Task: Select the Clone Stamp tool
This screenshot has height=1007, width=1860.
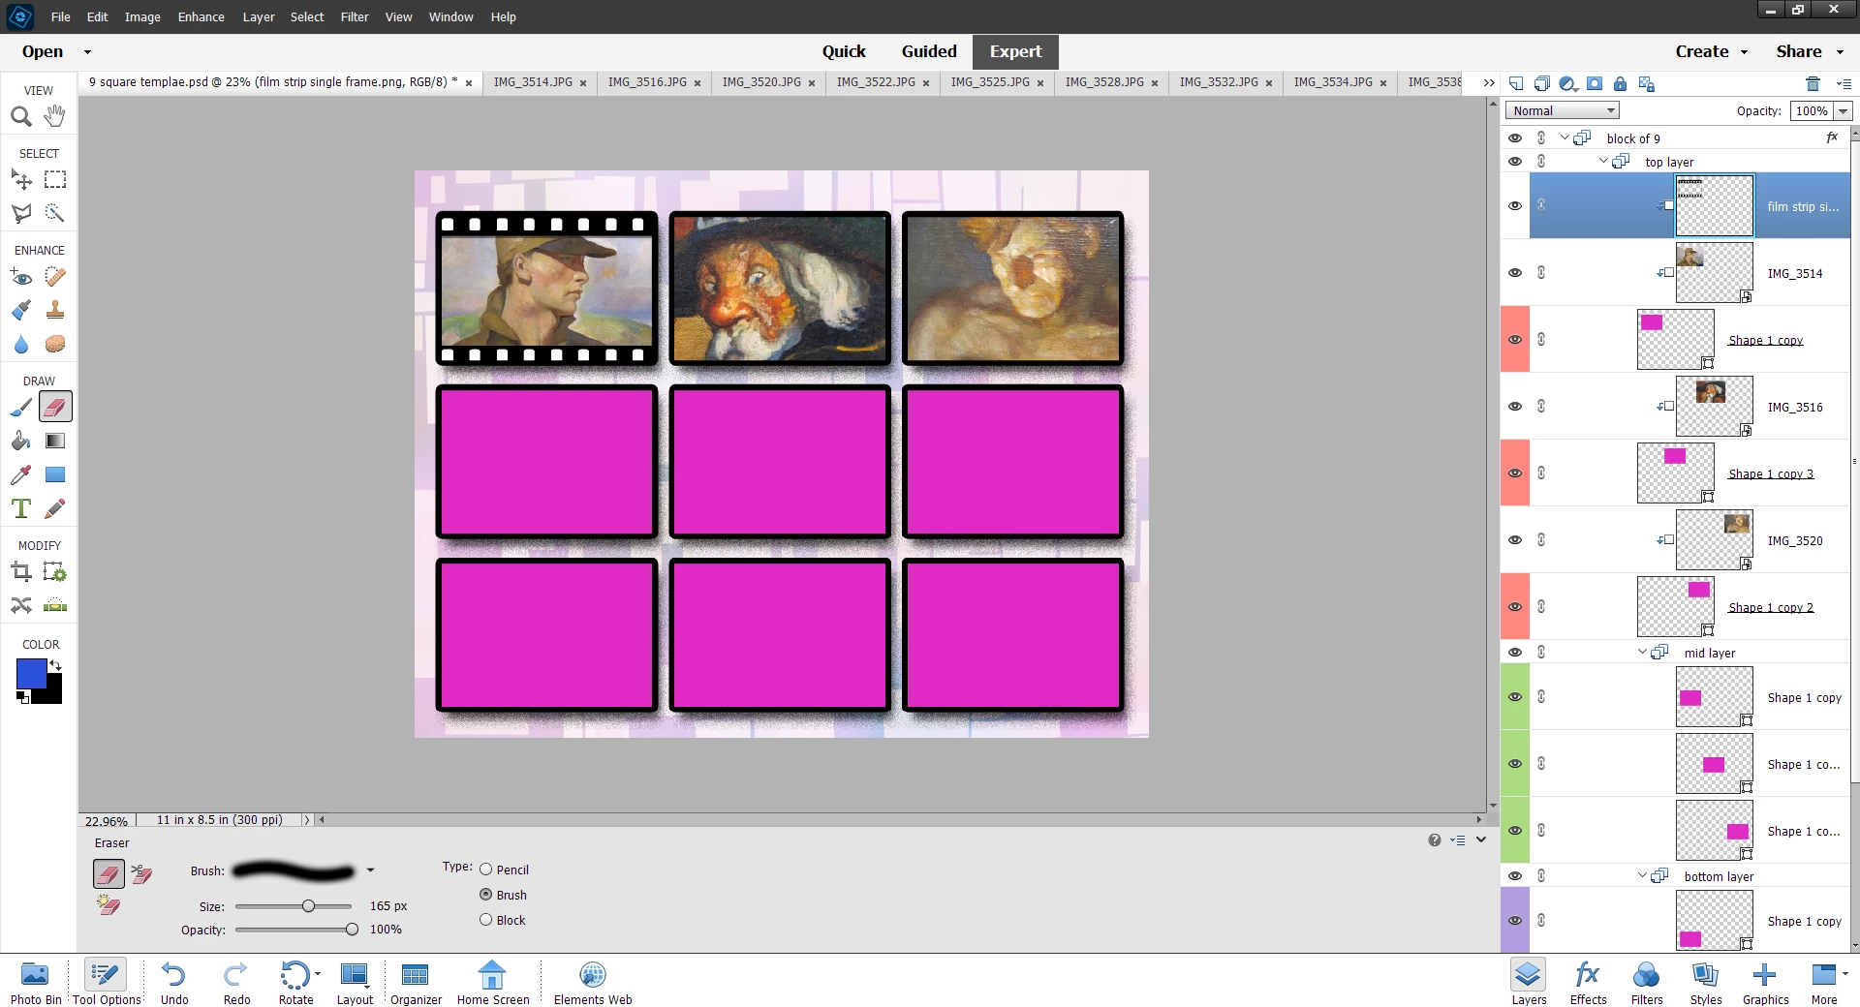Action: (x=55, y=310)
